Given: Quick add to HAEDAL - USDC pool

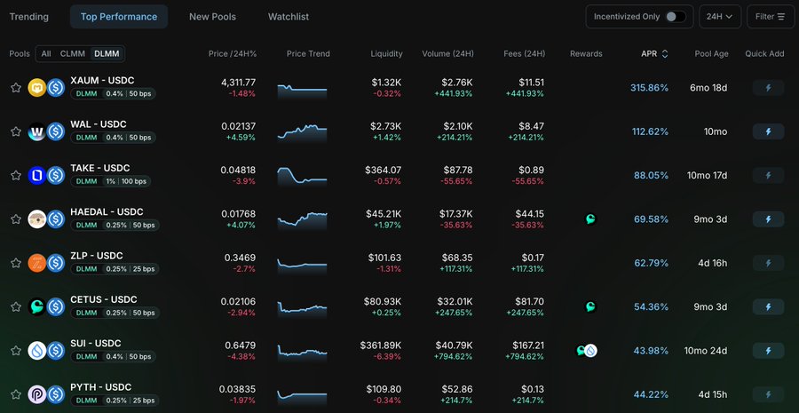Looking at the screenshot, I should pyautogui.click(x=769, y=219).
